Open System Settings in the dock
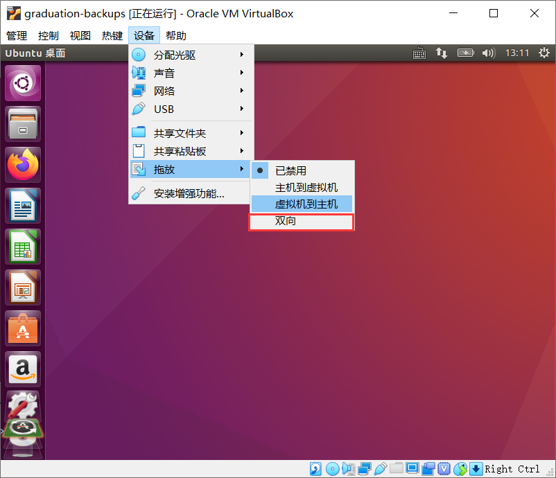The width and height of the screenshot is (556, 478). [x=23, y=405]
